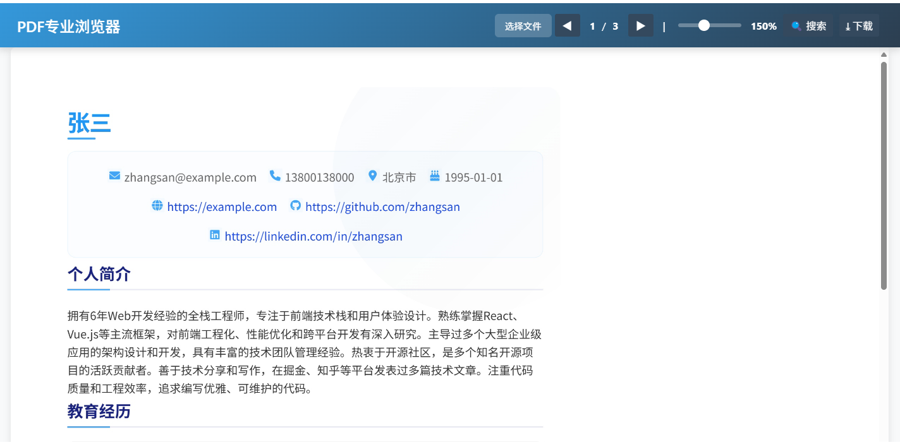Click the name heading 张三
Screen dimensions: 900x442
89,122
